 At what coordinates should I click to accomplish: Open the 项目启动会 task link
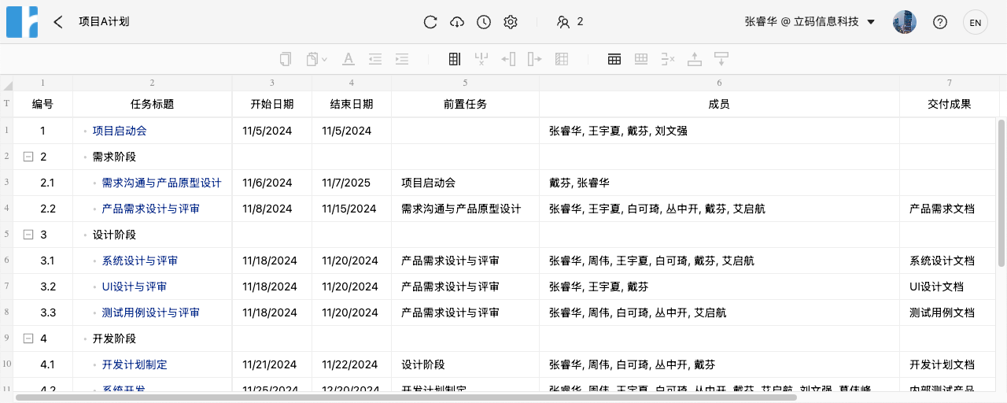[x=120, y=131]
